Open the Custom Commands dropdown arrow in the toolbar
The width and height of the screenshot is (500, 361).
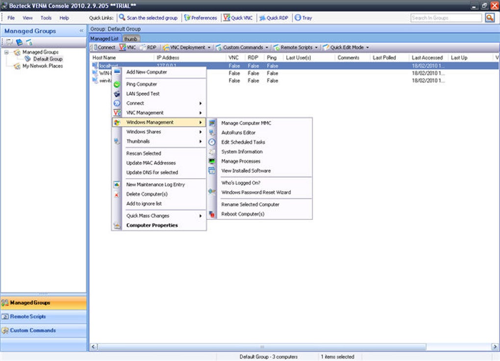267,48
